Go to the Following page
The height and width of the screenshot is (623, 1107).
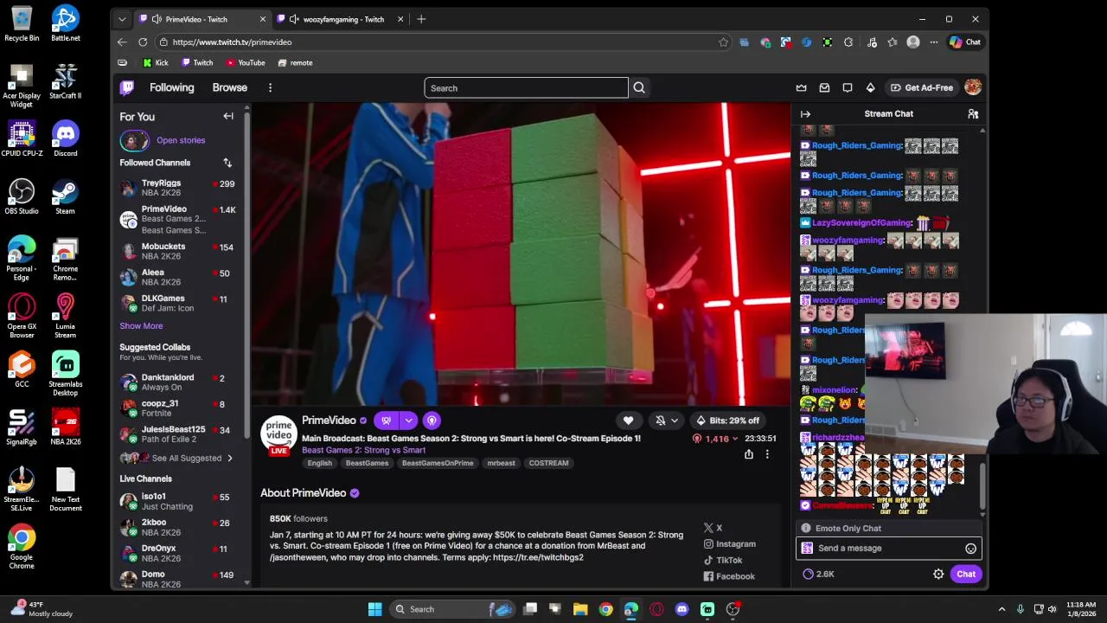[172, 87]
